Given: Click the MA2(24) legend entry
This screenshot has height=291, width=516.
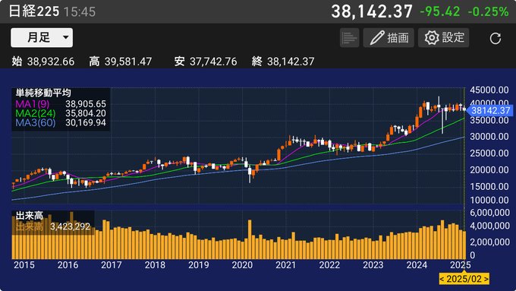Looking at the screenshot, I should tap(35, 113).
